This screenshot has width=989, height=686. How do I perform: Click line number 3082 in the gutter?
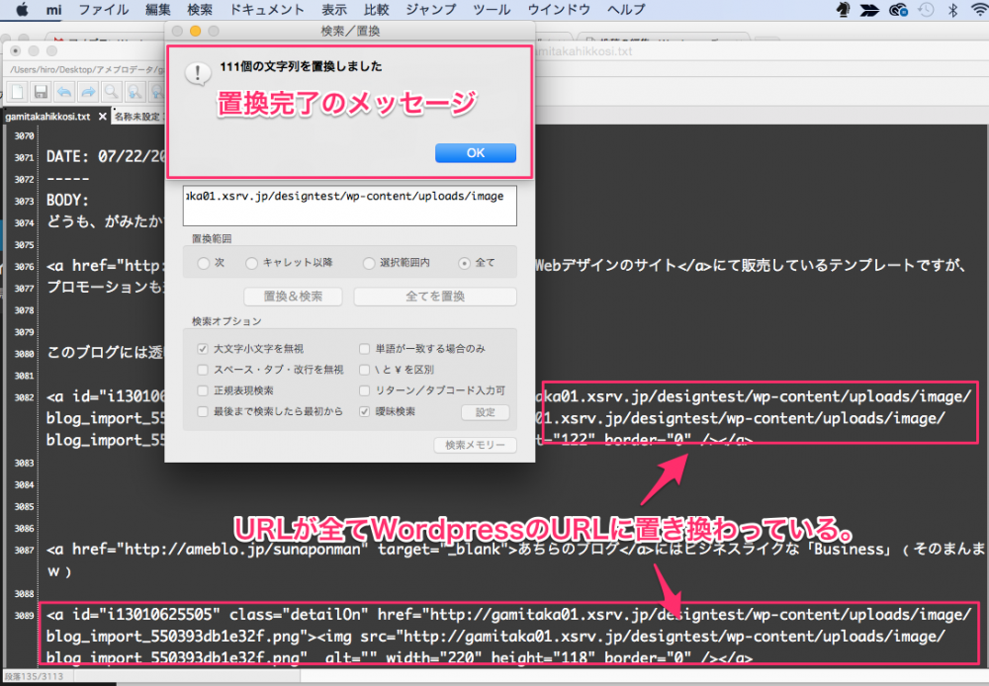click(24, 397)
